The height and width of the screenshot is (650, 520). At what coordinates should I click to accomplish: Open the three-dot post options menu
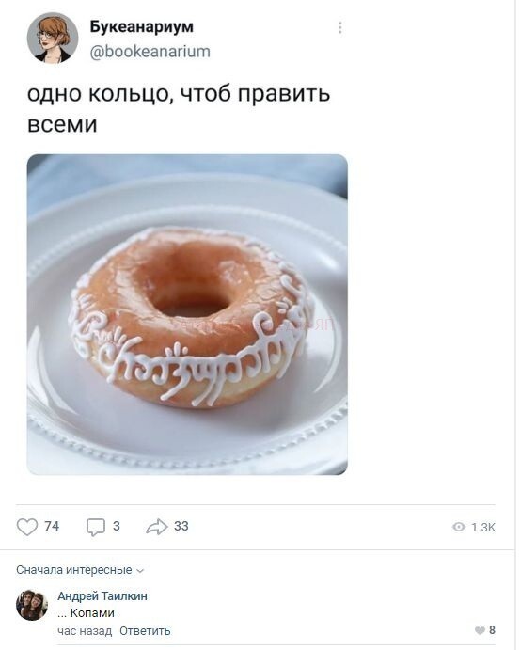(339, 28)
